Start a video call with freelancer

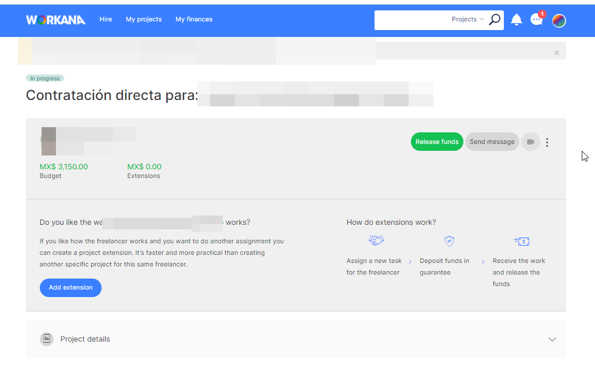530,142
